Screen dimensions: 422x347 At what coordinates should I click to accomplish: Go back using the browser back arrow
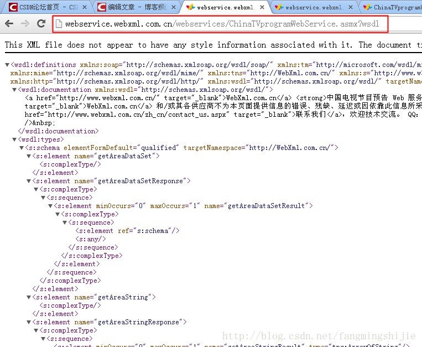(x=9, y=24)
